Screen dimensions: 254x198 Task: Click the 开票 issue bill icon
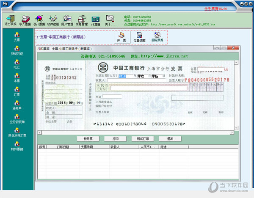[121, 37]
